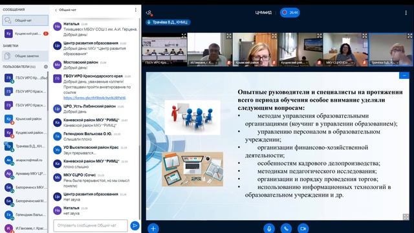Open the users list settings gear
This screenshot has width=414, height=233.
coord(46,67)
